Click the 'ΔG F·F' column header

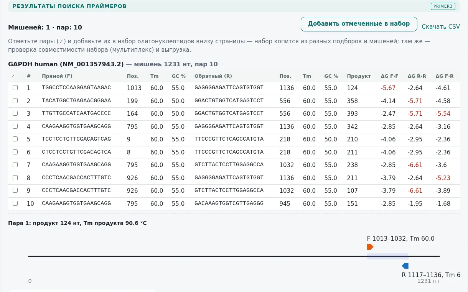pos(389,76)
